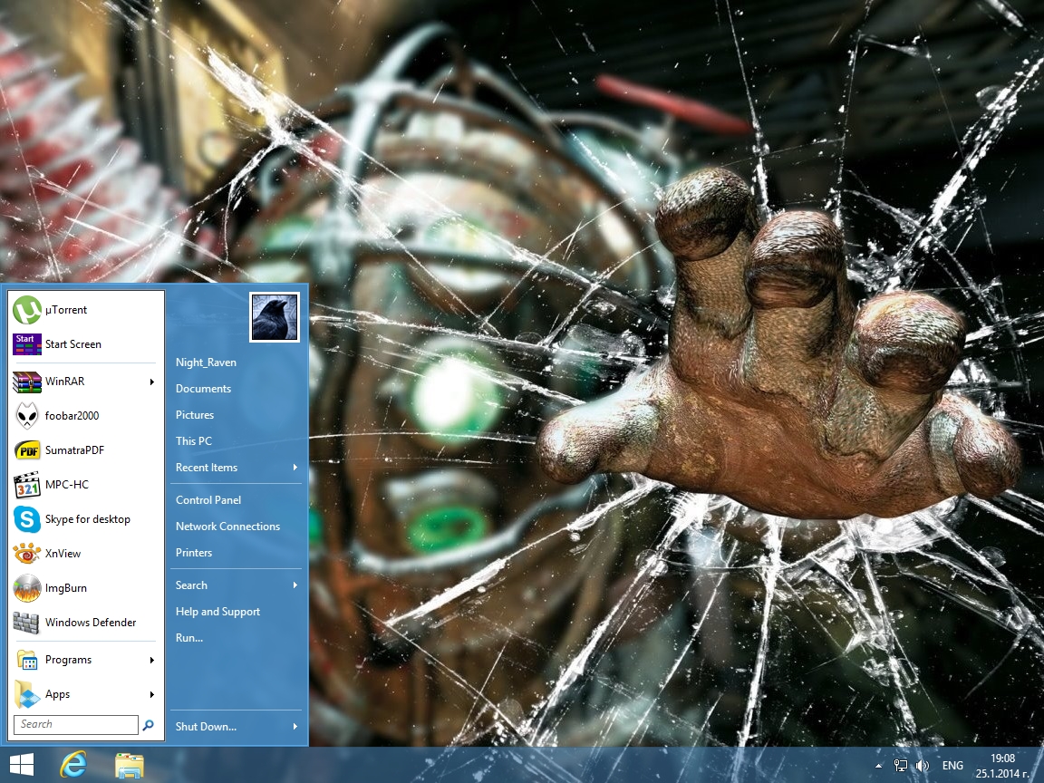
Task: Expand the Apps submenu arrow
Action: 152,694
